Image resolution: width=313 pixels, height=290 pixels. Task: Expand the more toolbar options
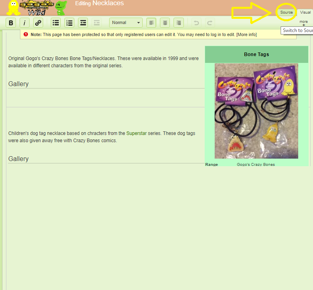[x=303, y=23]
